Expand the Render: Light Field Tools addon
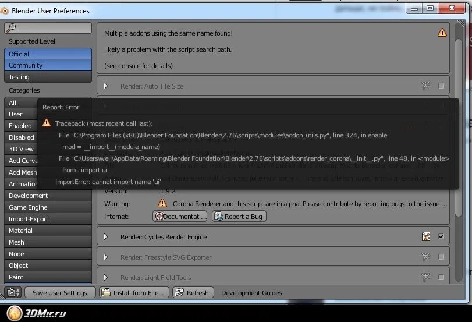The width and height of the screenshot is (472, 322). click(x=106, y=277)
